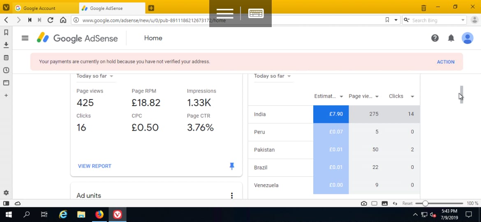Open AdSense notifications bell
Image resolution: width=481 pixels, height=222 pixels.
451,38
